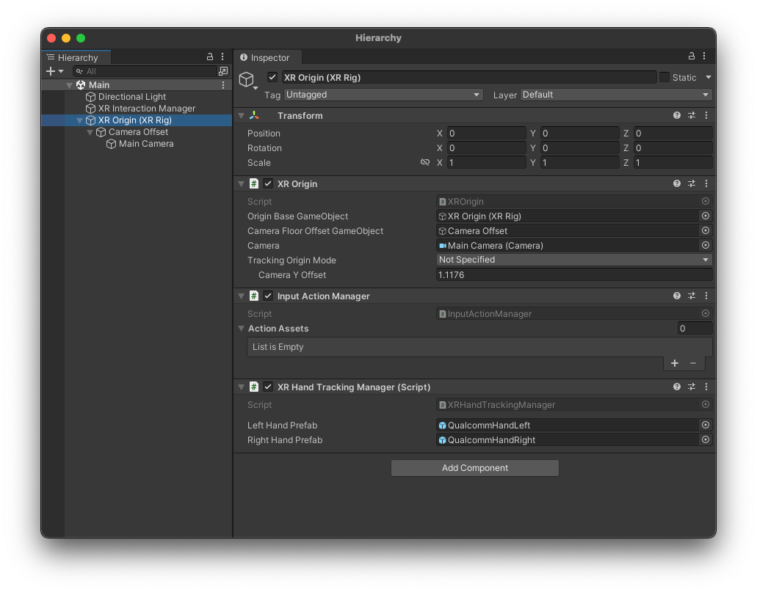The height and width of the screenshot is (592, 757).
Task: Click Scale Z field
Action: point(673,163)
